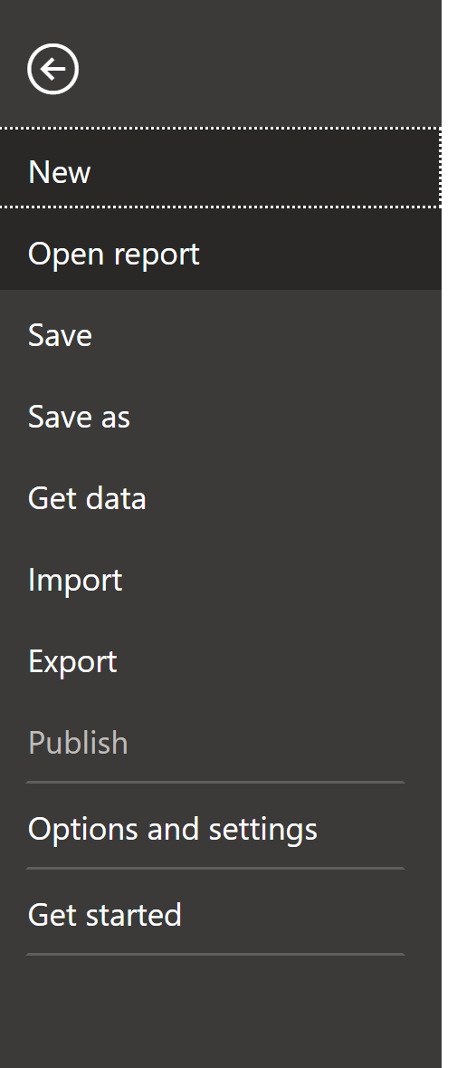
Task: Click the greyed-out Publish item
Action: pos(220,743)
